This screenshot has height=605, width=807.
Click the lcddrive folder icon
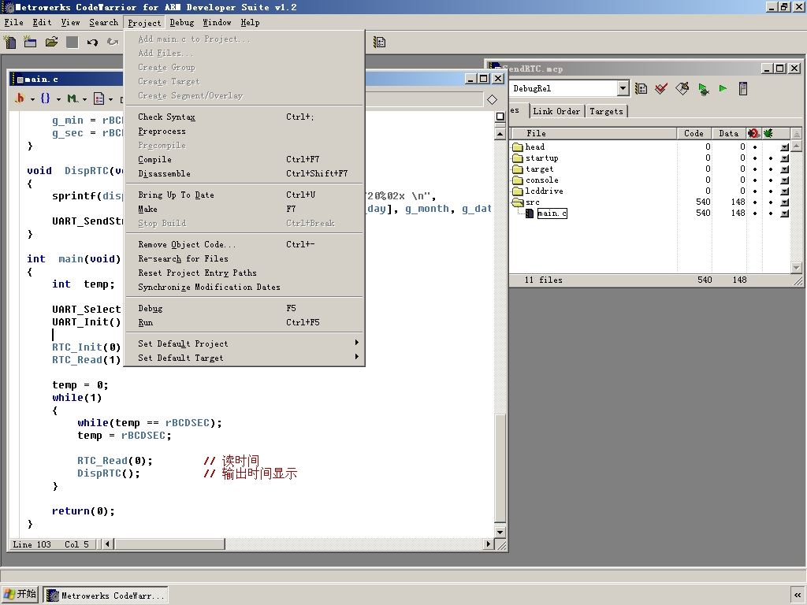tap(518, 191)
